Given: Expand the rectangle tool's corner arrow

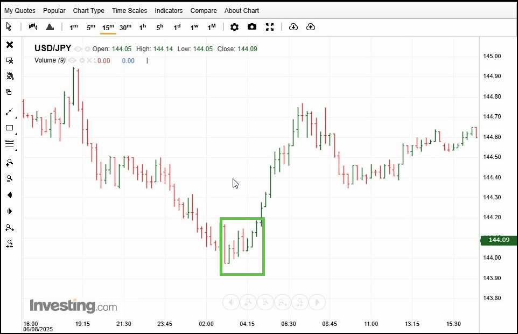Looking at the screenshot, I should (16, 134).
